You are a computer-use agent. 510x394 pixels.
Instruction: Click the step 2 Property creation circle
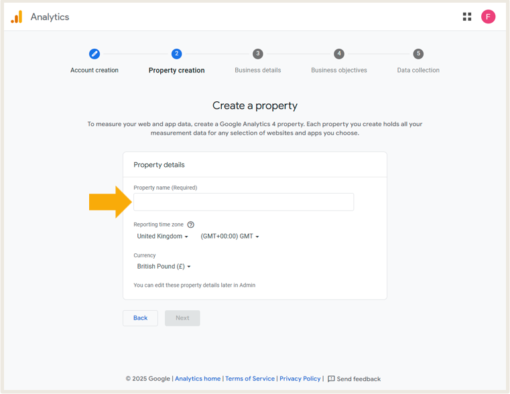coord(177,54)
